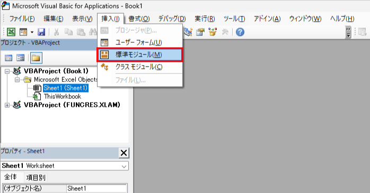Toggle Folders icon in Project panel
The height and width of the screenshot is (193, 370).
coord(36,58)
